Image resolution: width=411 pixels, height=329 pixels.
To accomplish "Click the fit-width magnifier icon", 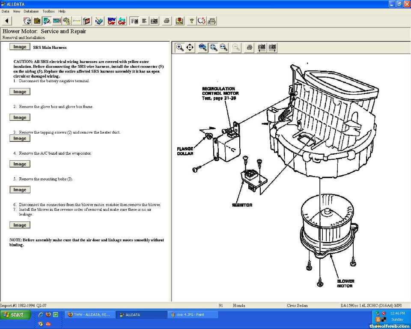I will [223, 48].
